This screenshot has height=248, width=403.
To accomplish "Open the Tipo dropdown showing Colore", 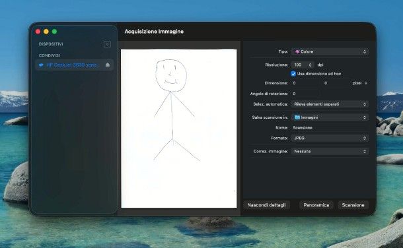I will [330, 51].
